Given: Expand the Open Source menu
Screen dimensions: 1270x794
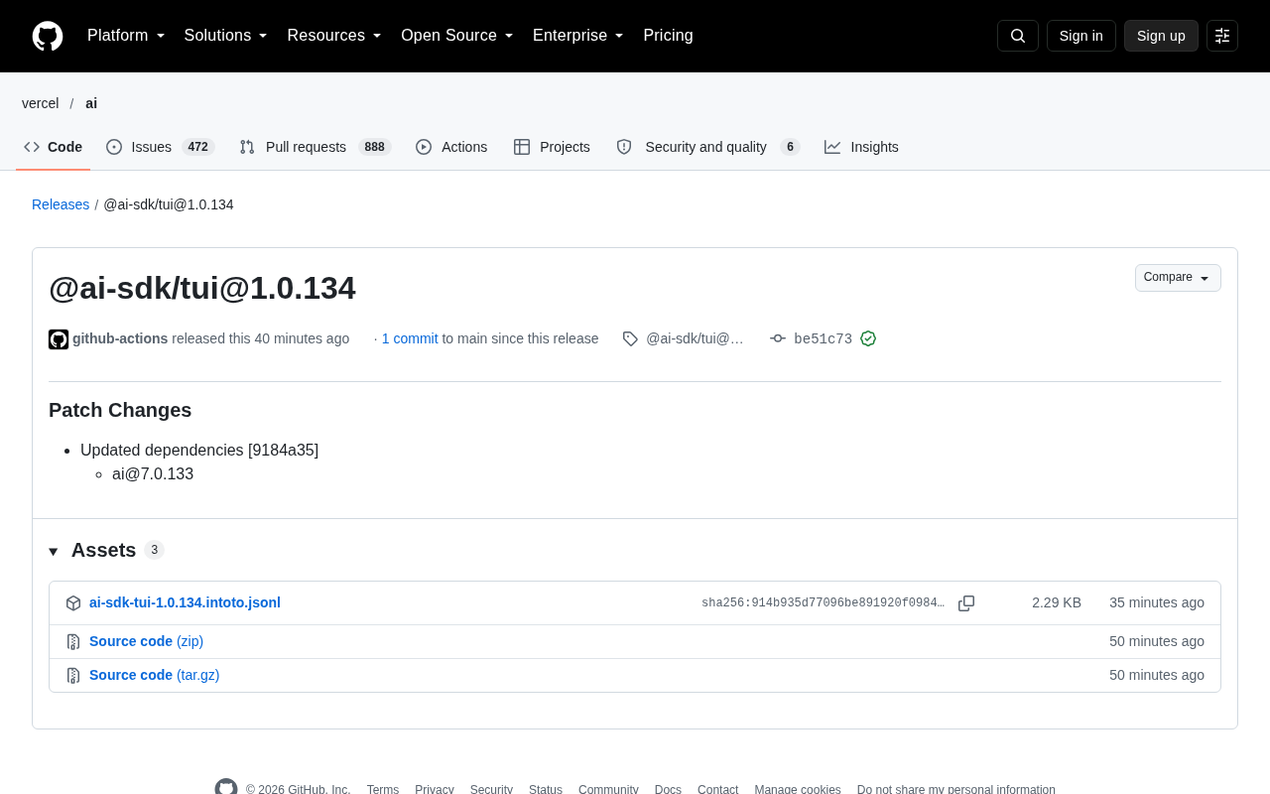Looking at the screenshot, I should tap(457, 36).
